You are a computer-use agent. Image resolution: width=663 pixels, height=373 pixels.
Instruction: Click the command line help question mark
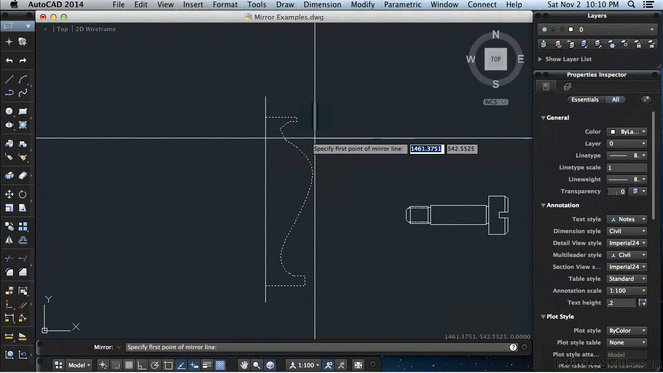point(513,348)
